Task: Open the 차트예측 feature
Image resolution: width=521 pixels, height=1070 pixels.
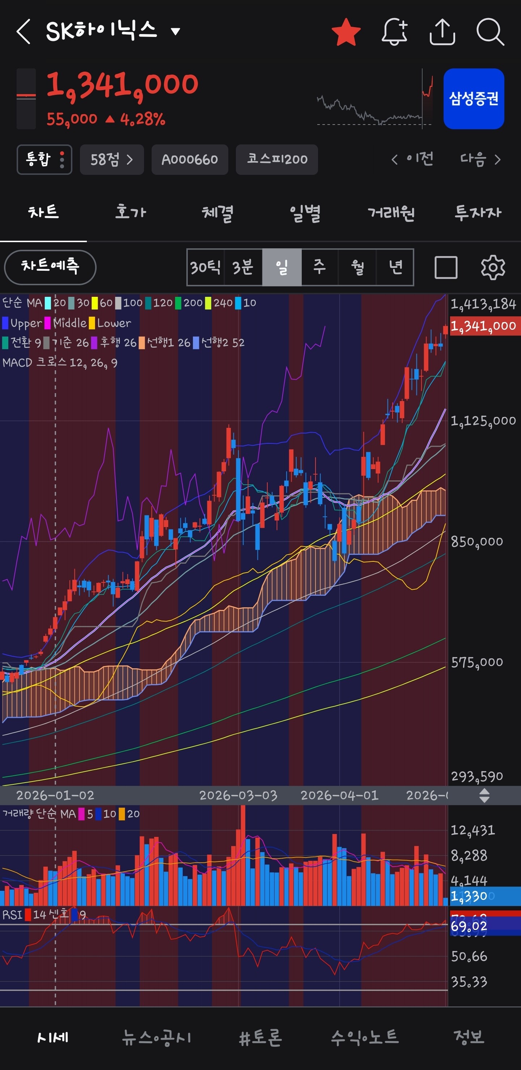Action: coord(50,267)
